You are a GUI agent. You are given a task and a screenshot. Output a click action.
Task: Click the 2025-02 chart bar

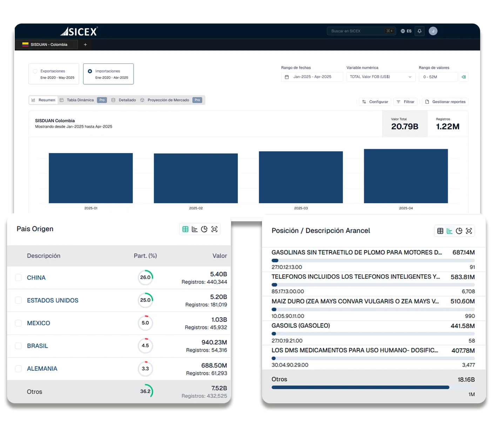[196, 178]
